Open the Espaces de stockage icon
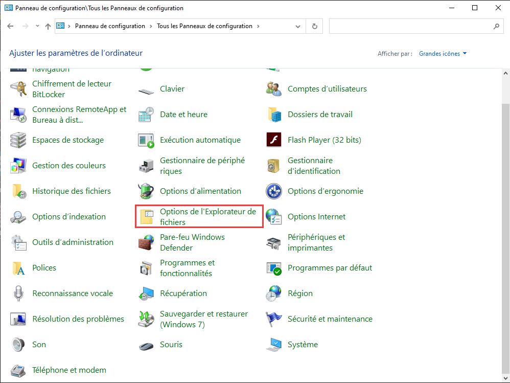Screen dimensions: 510x383 18,140
